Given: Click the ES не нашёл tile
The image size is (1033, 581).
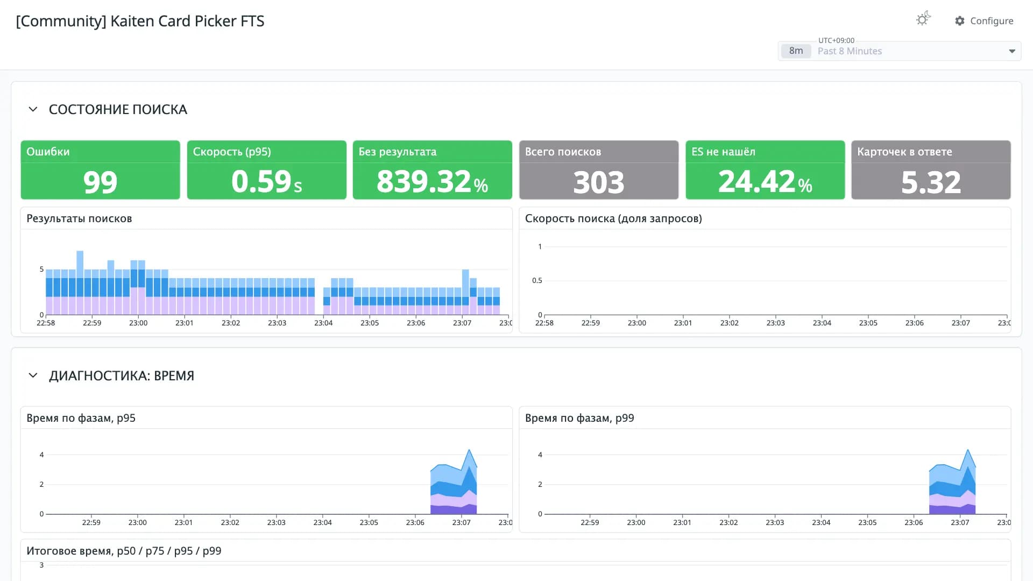Looking at the screenshot, I should [x=765, y=170].
